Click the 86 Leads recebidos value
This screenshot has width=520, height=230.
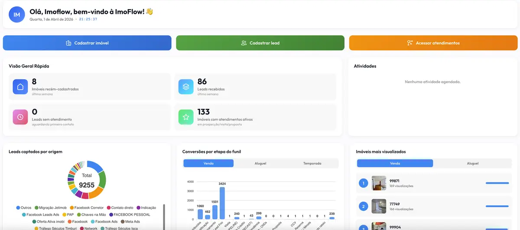pos(202,81)
